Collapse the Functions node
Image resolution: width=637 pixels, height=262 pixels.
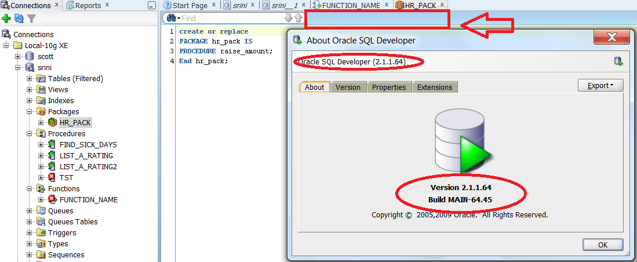[x=29, y=188]
